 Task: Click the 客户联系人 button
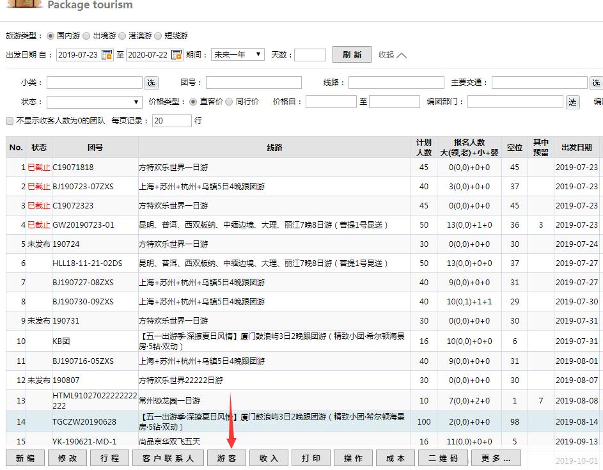point(168,458)
